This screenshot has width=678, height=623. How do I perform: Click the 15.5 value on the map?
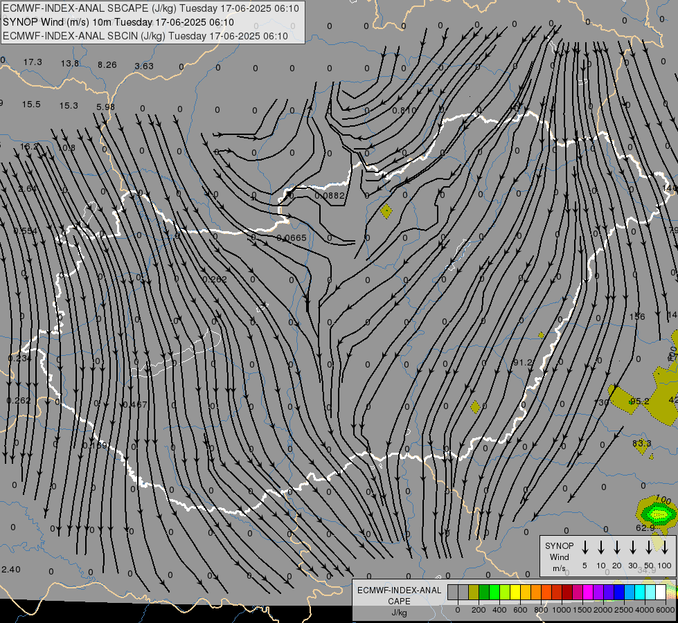tap(31, 105)
